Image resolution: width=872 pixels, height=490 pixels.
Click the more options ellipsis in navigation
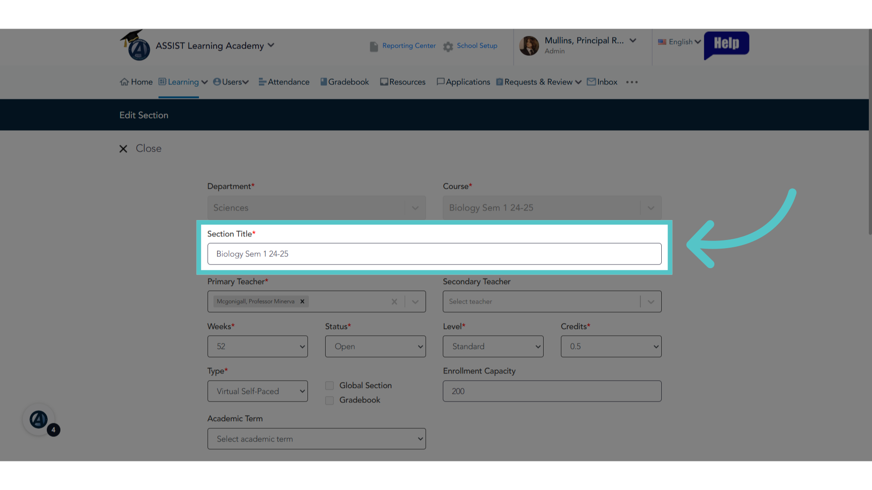tap(632, 82)
